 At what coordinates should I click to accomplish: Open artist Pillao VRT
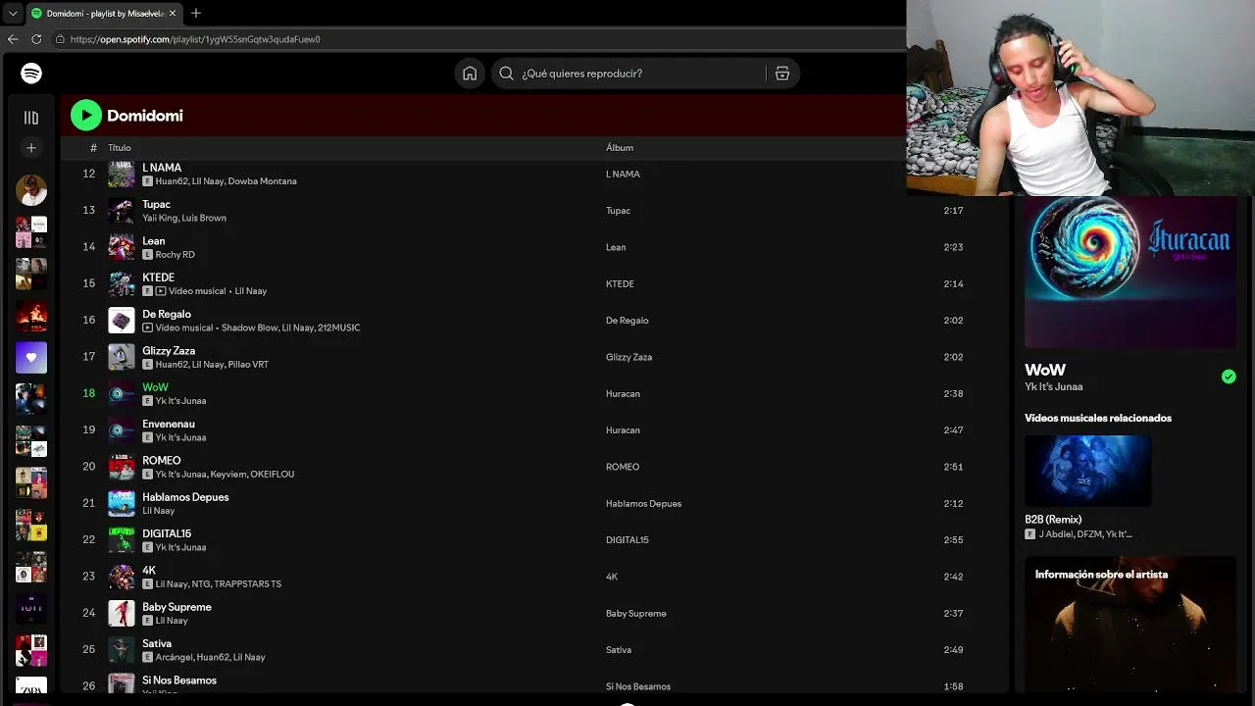pyautogui.click(x=247, y=365)
